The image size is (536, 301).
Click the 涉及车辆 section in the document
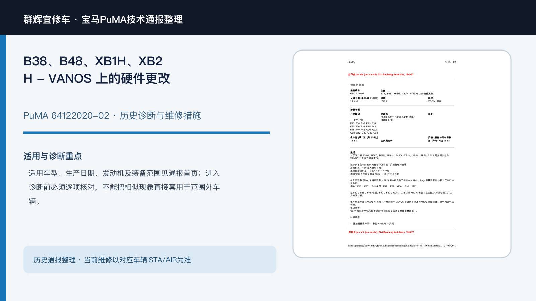click(x=355, y=110)
